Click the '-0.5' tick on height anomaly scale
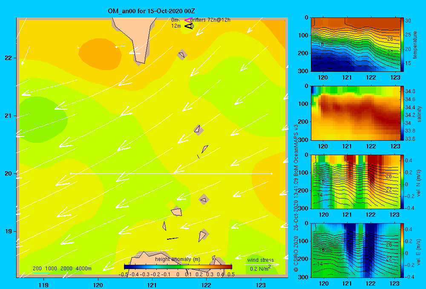Screen dimensions: 426x289 (x=124, y=275)
